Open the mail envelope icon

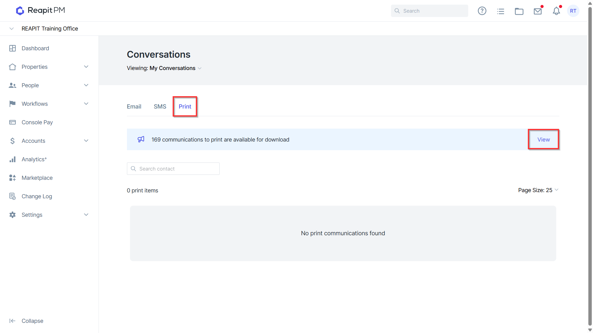538,11
